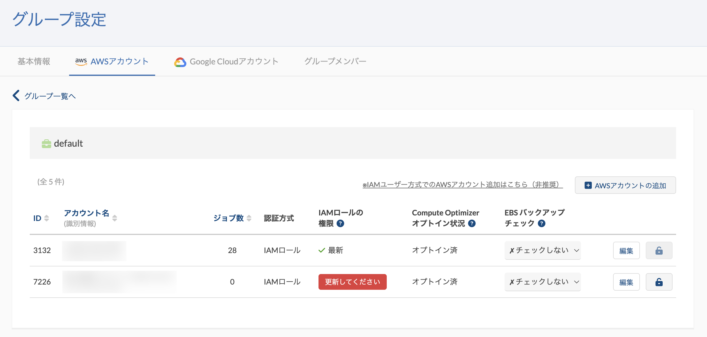Image resolution: width=707 pixels, height=337 pixels.
Task: Open the IAMユーザー方式 account addition link
Action: point(463,185)
